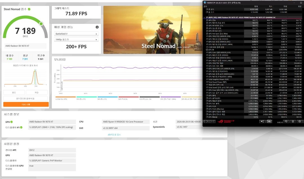Click green check beside GPU in 시스템 정보
This screenshot has height=179, width=304.
tap(12, 122)
